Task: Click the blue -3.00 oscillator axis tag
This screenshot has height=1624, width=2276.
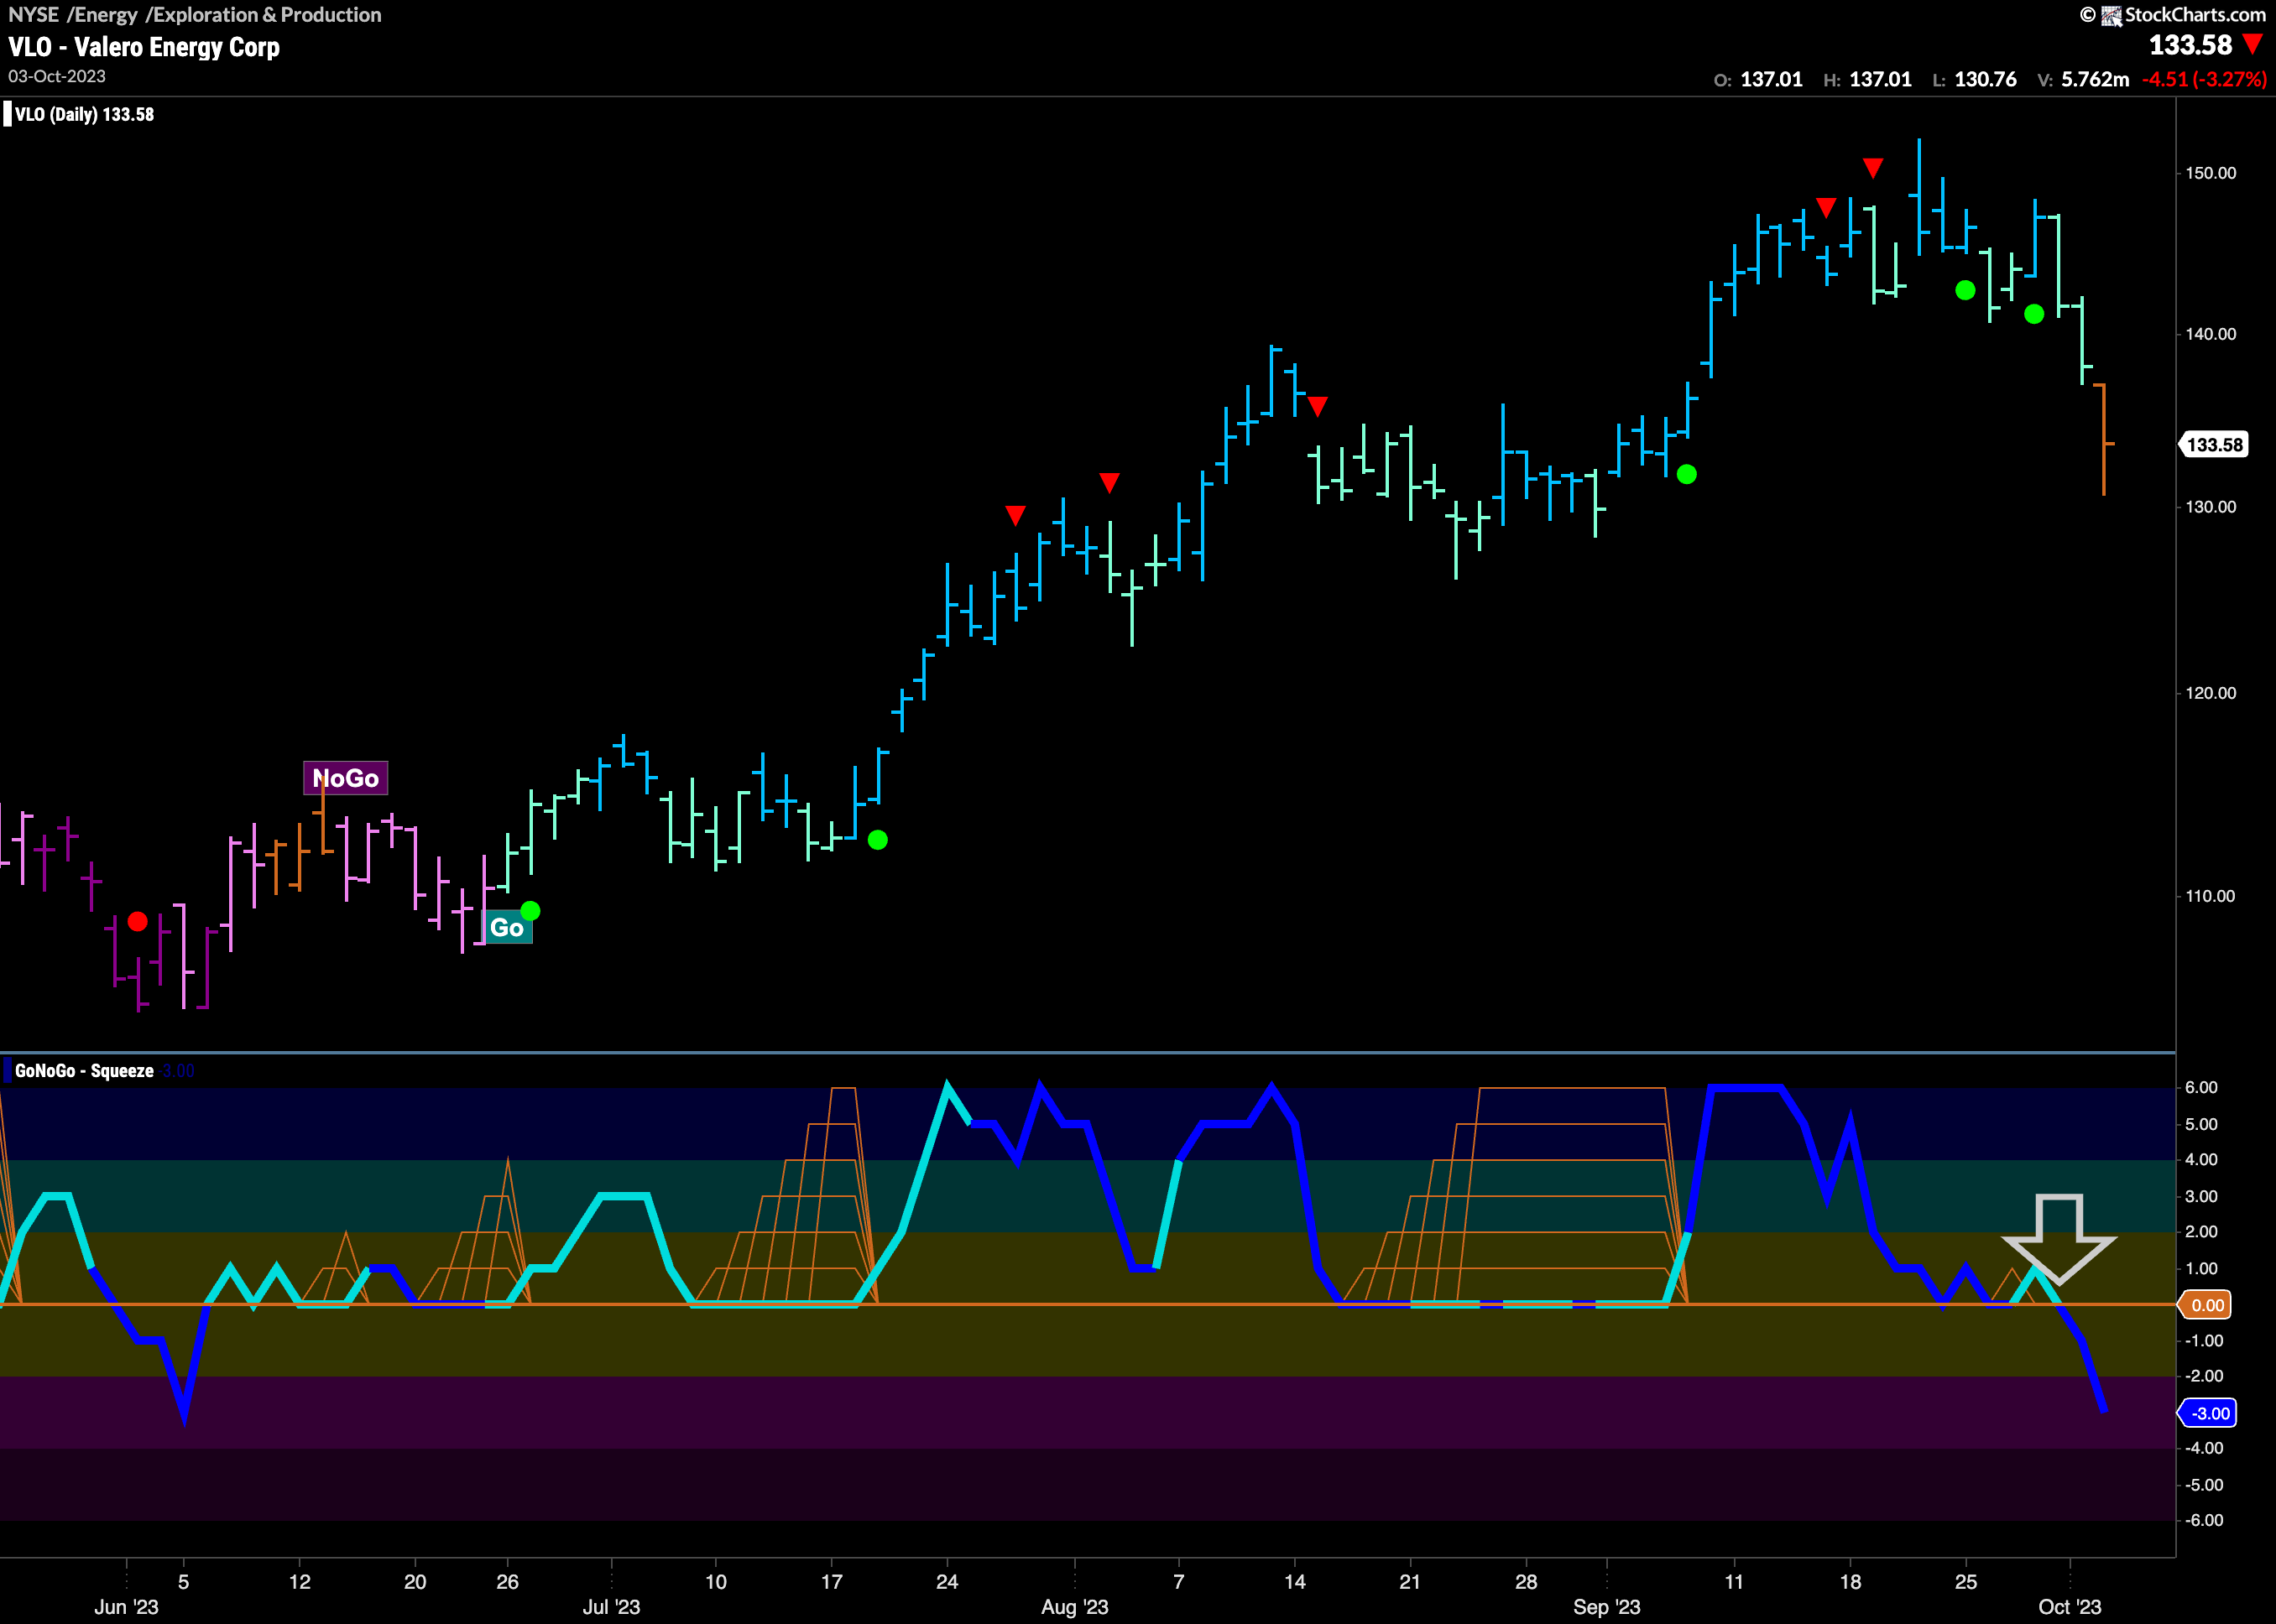Action: 2209,1413
